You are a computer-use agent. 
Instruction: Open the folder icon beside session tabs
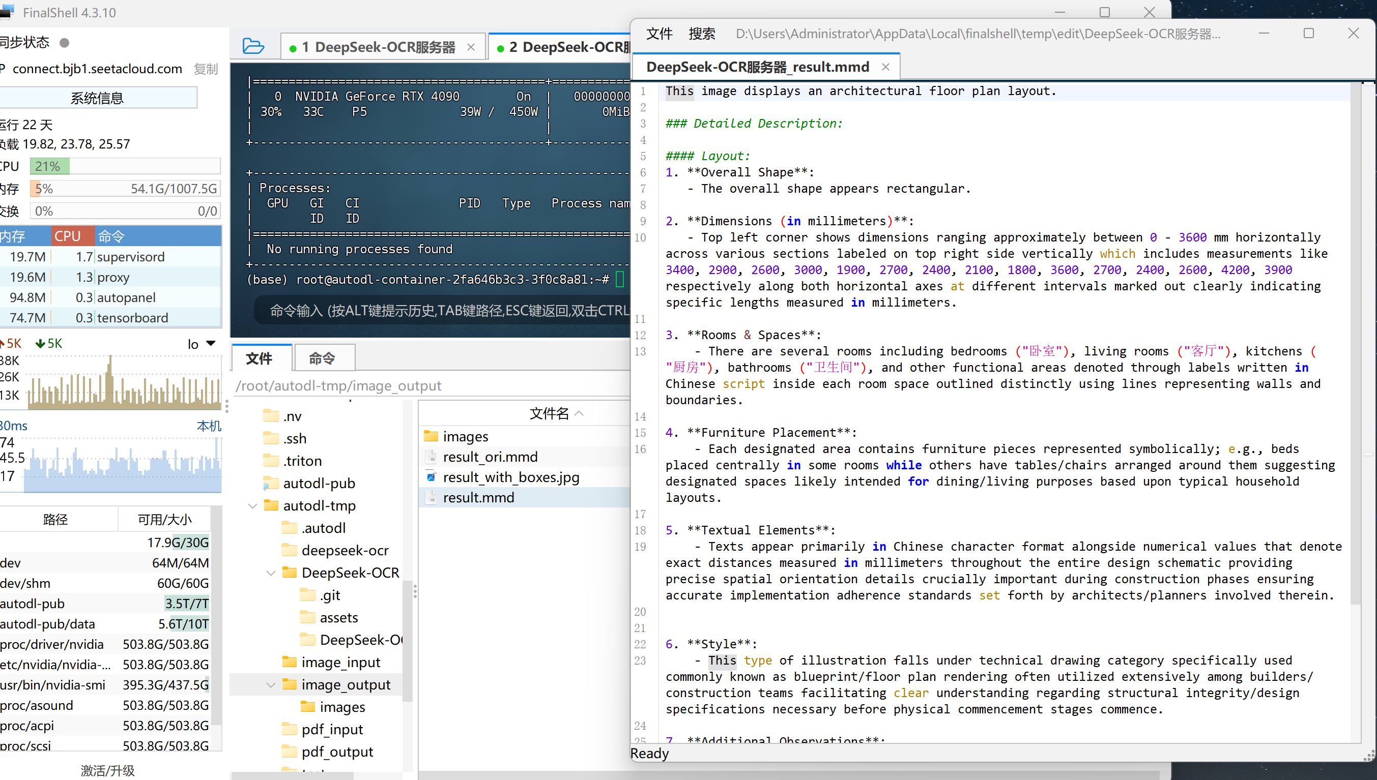(x=252, y=47)
